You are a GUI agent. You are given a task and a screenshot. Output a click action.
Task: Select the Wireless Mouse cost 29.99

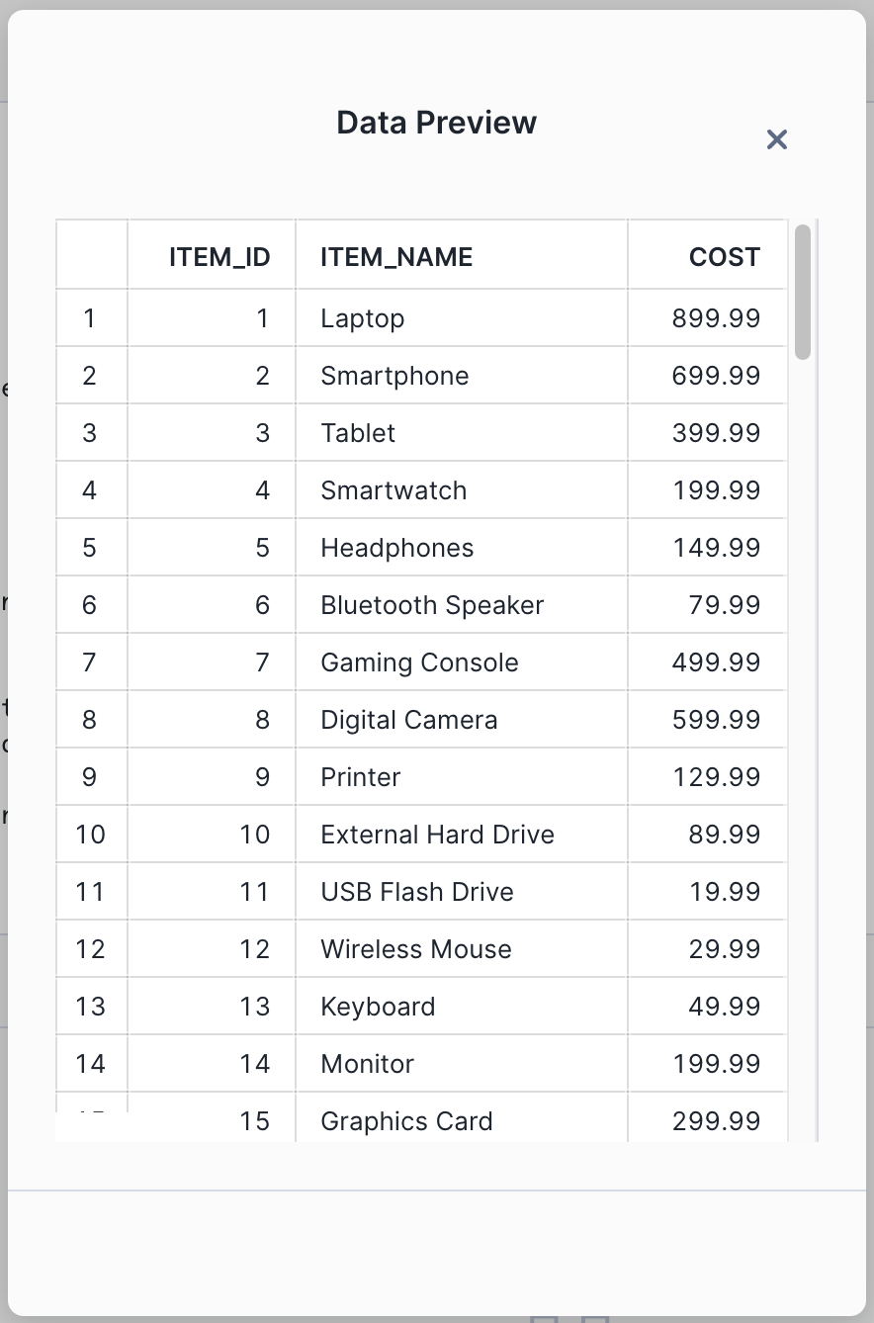[724, 949]
